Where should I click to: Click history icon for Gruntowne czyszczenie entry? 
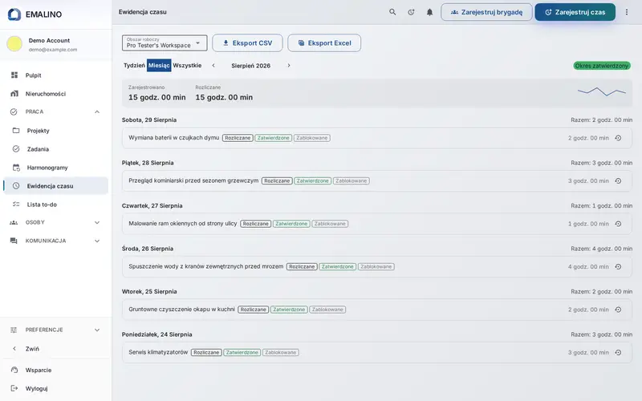(x=618, y=310)
